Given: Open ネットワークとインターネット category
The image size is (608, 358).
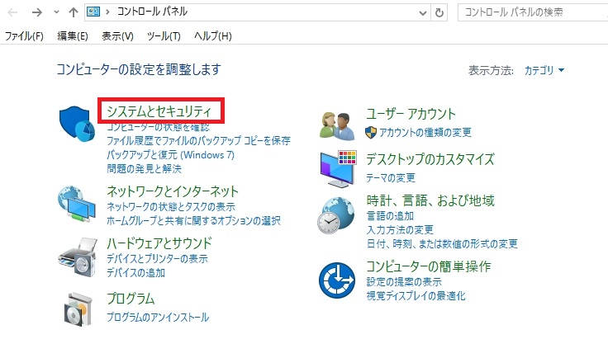Looking at the screenshot, I should pos(173,191).
